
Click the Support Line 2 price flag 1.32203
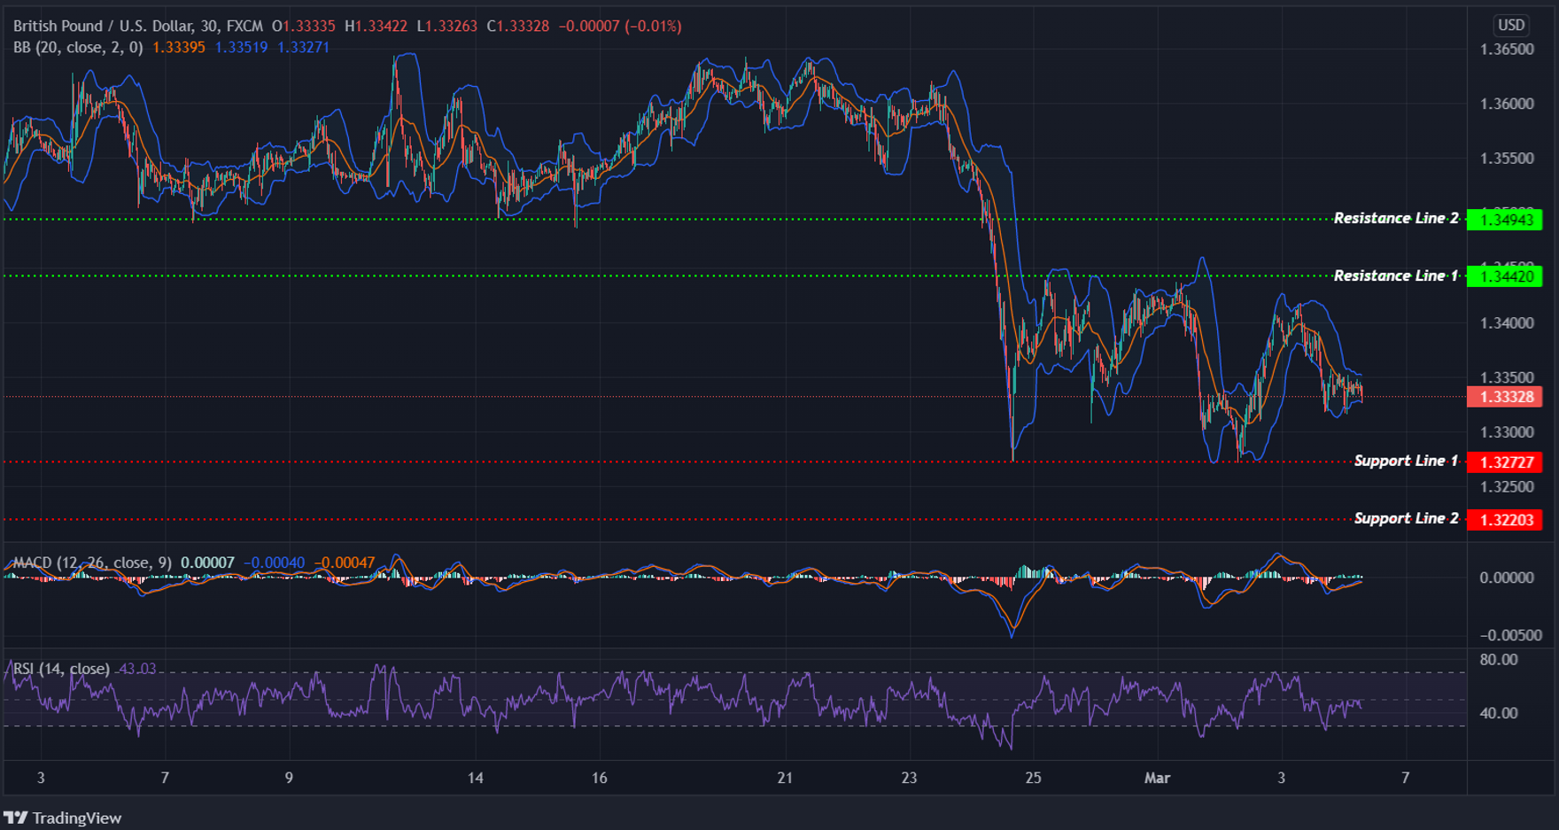[1506, 519]
